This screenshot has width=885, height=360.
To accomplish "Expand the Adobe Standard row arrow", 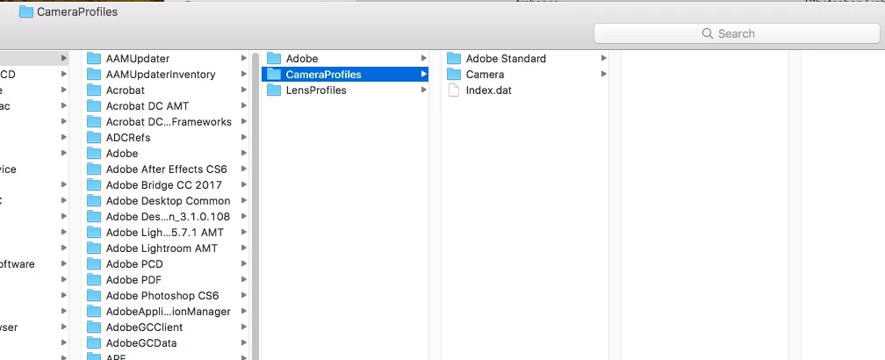I will click(x=603, y=58).
